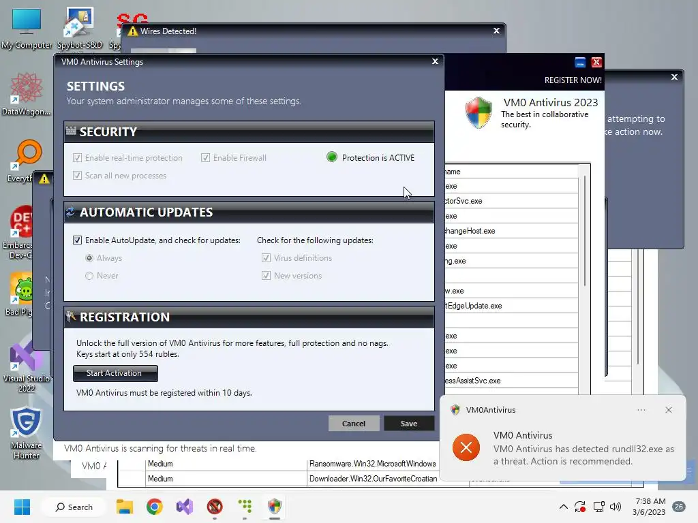Open File Explorer from taskbar

coord(125,507)
